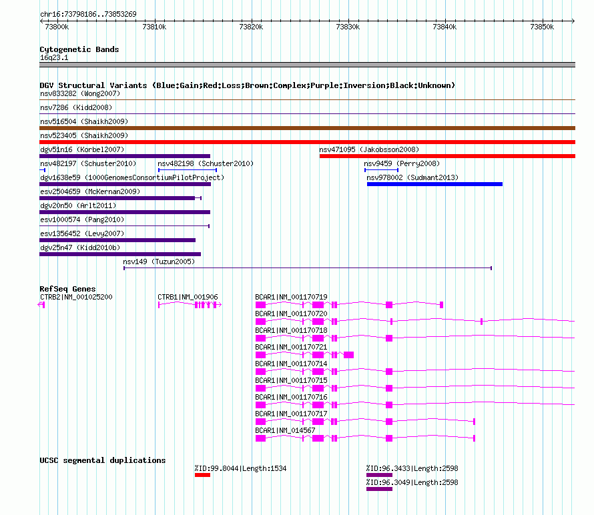Click the red nsv523405 (Shaikh2009) loss bar

point(307,142)
